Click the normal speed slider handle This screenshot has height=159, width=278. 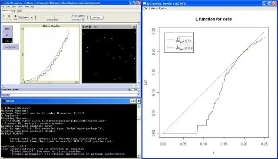[54, 17]
